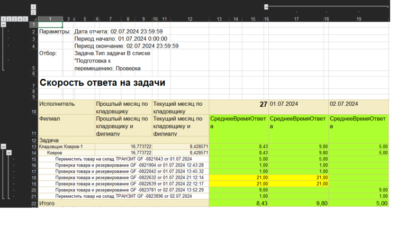Select row header 18
397x248 pixels.
(x=34, y=178)
